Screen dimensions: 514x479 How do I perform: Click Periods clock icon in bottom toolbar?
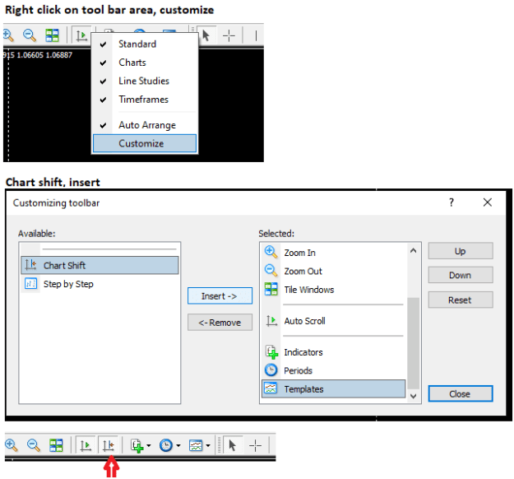[166, 445]
